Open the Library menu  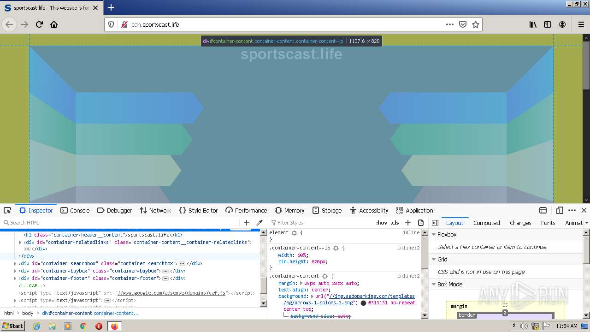533,24
